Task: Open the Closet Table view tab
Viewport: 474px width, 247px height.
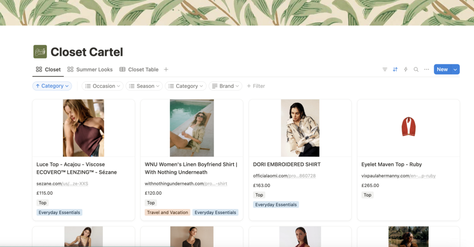Action: (x=139, y=69)
